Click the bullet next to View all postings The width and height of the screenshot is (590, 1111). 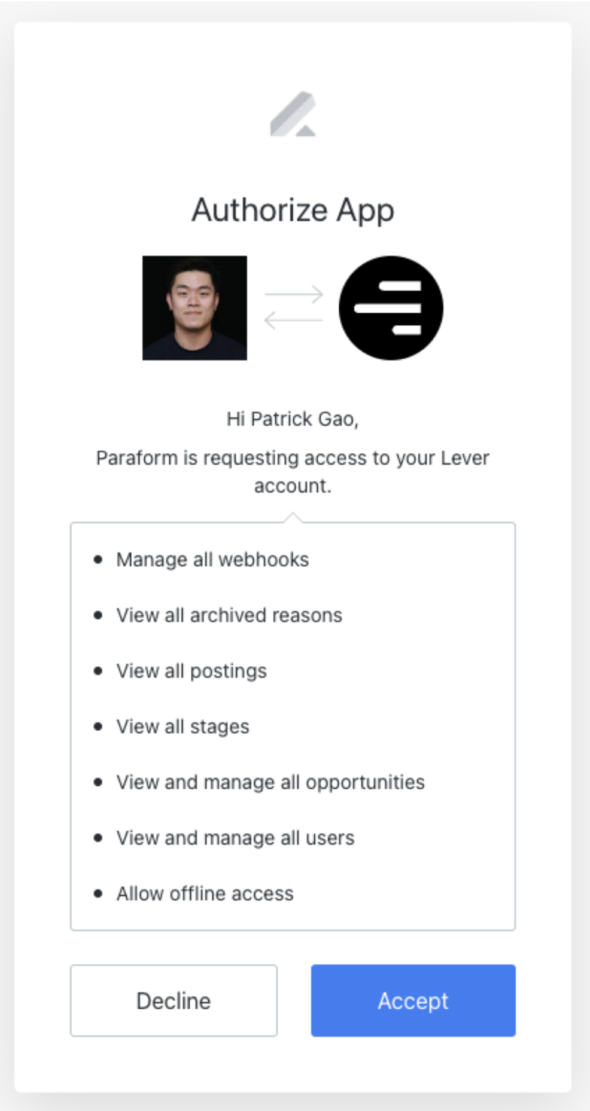click(x=98, y=671)
